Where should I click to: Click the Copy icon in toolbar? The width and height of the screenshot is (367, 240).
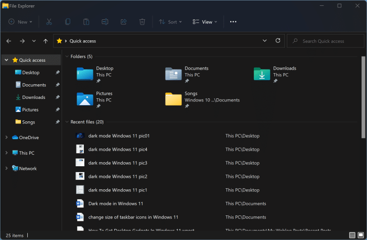click(68, 22)
